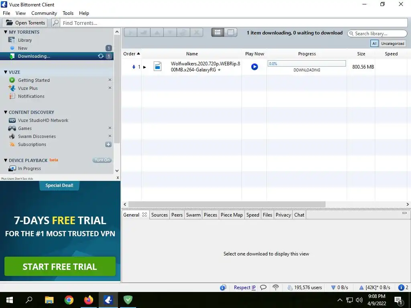The width and height of the screenshot is (411, 308).
Task: Close the Vuze Plus sidebar entry
Action: point(110,88)
